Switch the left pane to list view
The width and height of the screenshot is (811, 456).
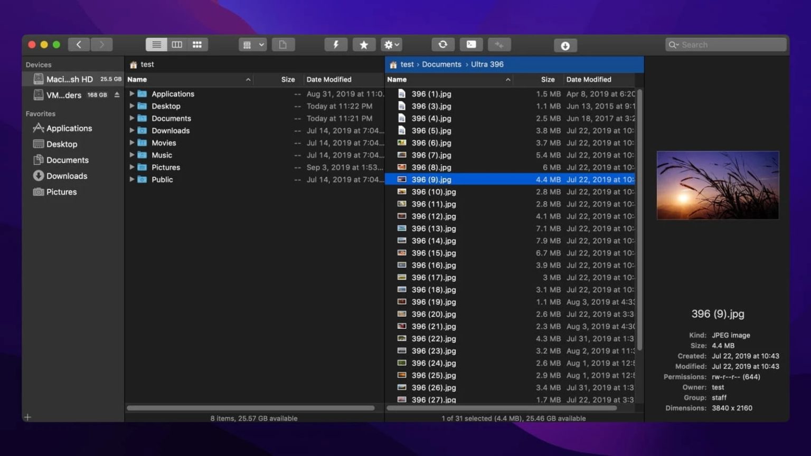tap(156, 44)
